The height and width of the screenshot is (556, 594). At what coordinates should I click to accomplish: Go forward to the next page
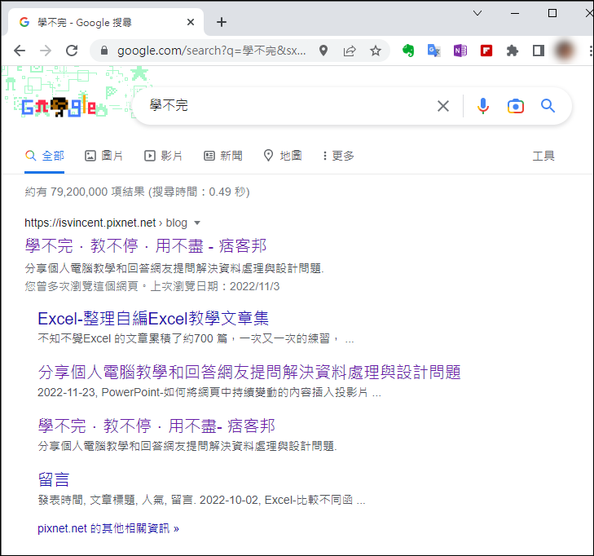[x=46, y=51]
